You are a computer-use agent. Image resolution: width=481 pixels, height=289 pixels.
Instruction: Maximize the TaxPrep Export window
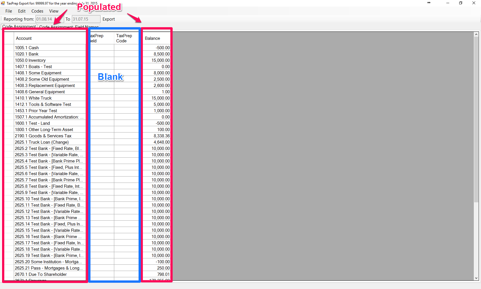point(461,3)
